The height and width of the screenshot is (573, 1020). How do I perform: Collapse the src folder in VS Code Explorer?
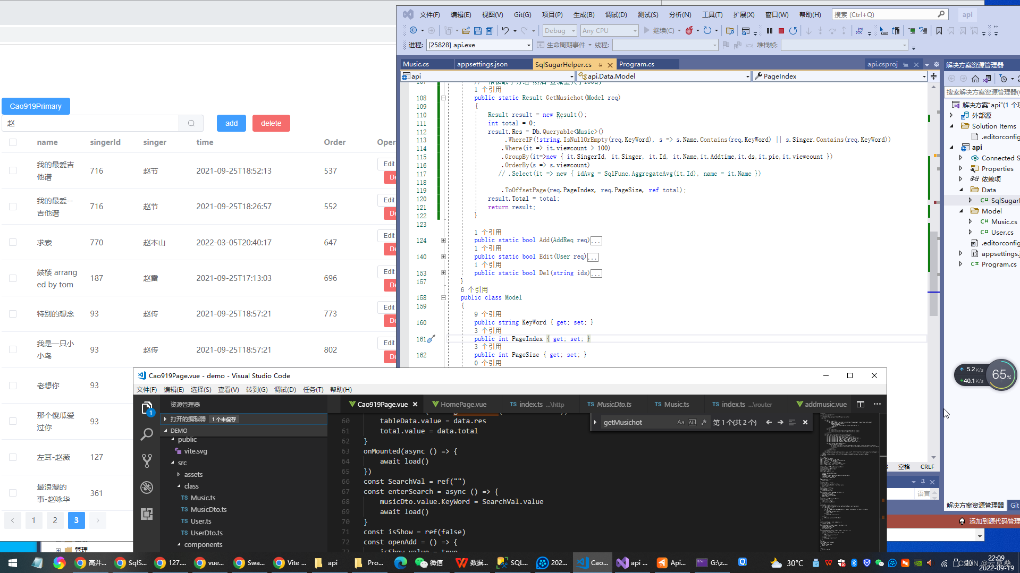181,463
